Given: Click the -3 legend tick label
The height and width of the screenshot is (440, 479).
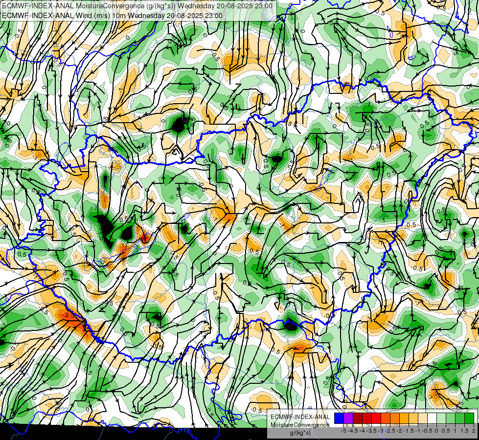Looking at the screenshot, I should [381, 431].
